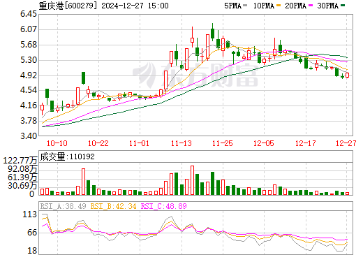Click the 5PMA gray legend swatch
Viewport: 363px width, 255px height.
pos(245,6)
